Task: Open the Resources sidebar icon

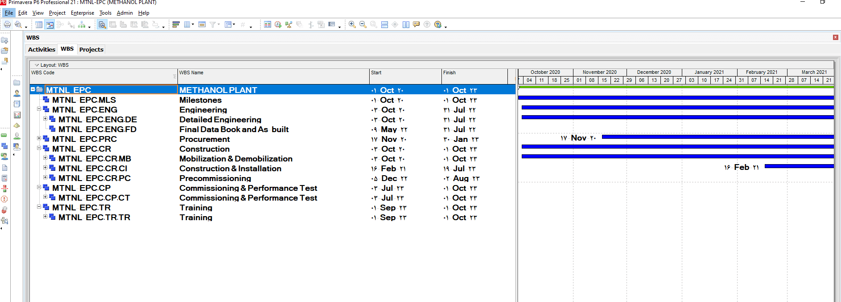Action: point(16,93)
